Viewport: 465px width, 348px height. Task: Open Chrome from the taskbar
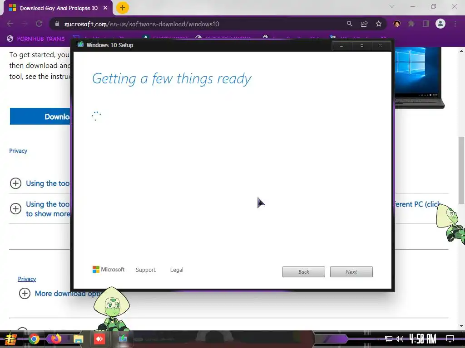click(x=34, y=339)
